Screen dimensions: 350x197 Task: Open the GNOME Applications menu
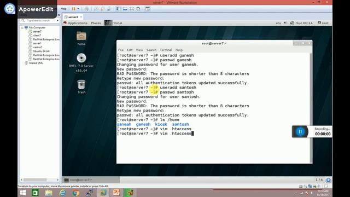pos(75,23)
